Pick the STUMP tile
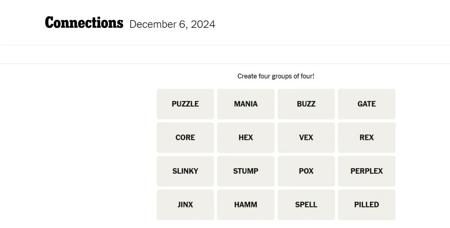 pos(246,171)
